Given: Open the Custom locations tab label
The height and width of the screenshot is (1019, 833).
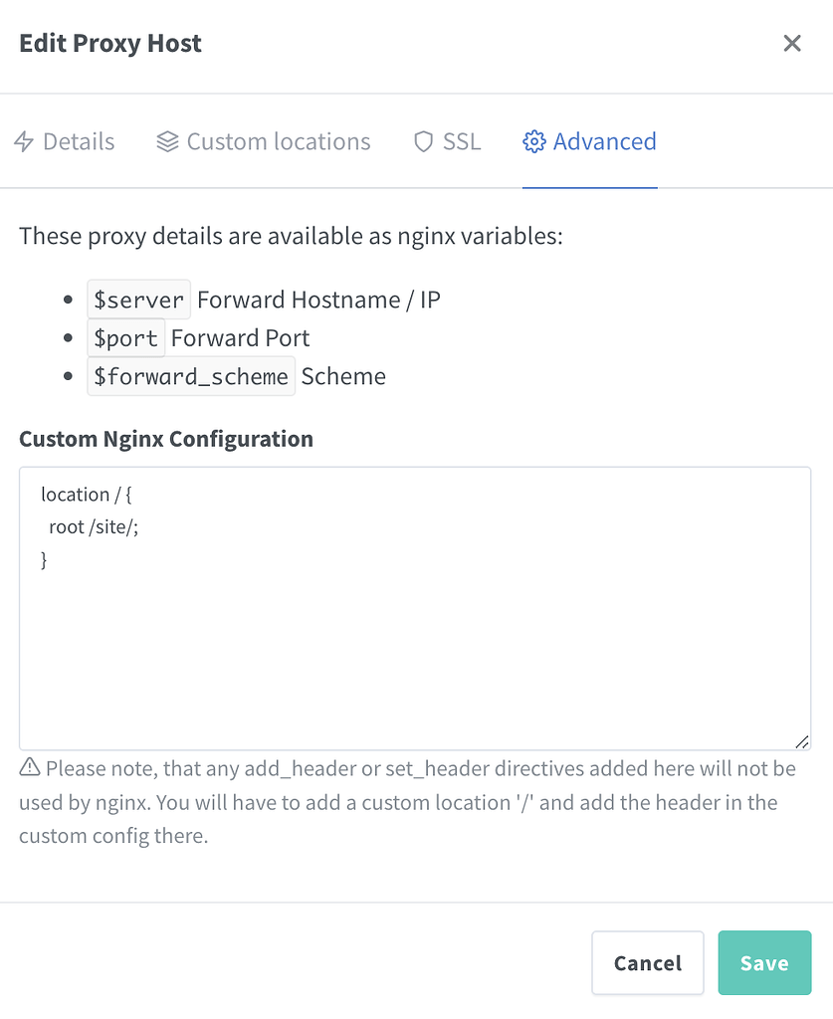Looking at the screenshot, I should point(279,142).
